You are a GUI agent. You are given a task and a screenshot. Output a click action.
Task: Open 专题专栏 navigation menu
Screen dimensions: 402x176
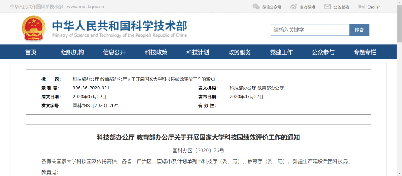pyautogui.click(x=365, y=52)
